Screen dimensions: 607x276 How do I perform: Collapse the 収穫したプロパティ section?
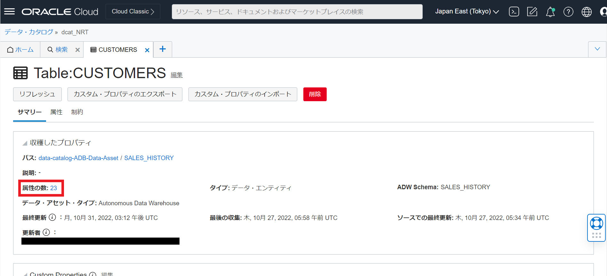[x=25, y=143]
